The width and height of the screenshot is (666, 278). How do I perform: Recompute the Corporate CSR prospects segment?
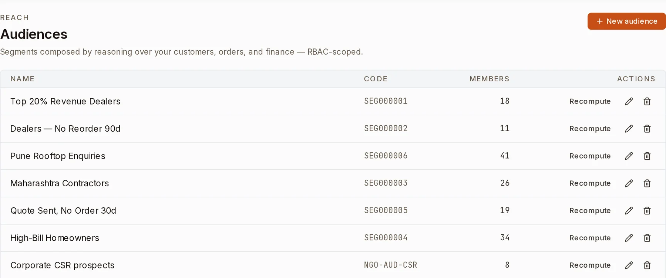coord(590,265)
